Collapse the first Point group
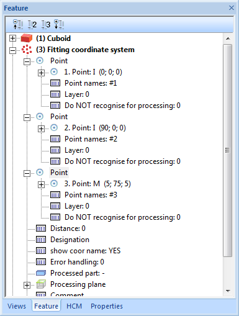239x316 pixels. pos(27,61)
